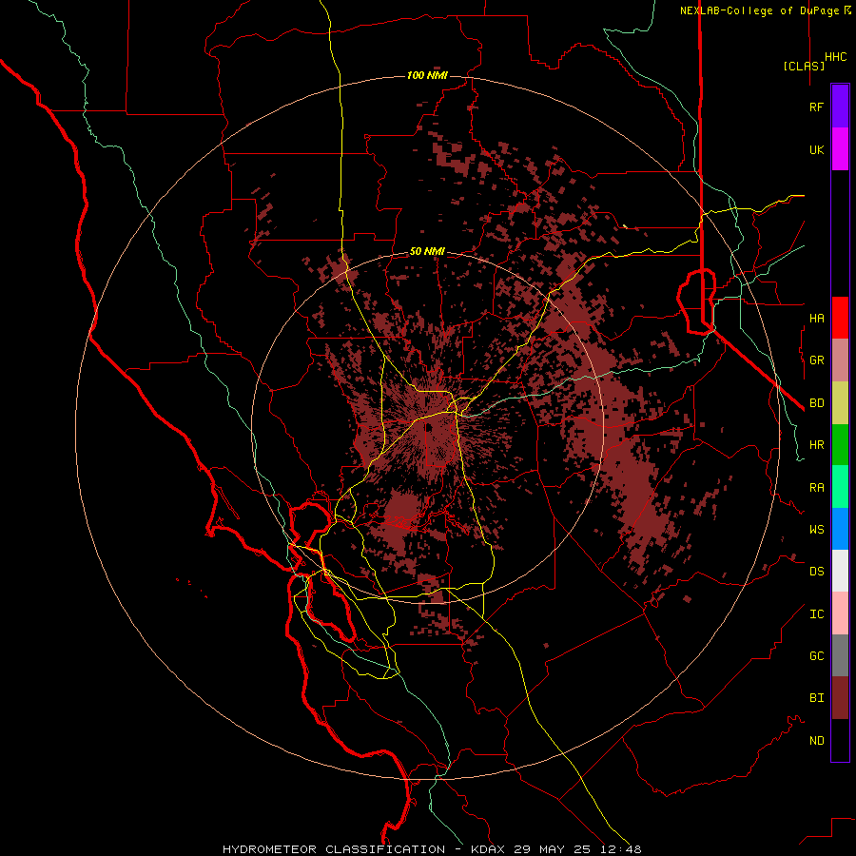856x856 pixels.
Task: Click the radar site center point
Action: (x=428, y=428)
